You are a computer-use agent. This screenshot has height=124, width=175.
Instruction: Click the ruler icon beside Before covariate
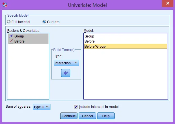tap(11, 41)
